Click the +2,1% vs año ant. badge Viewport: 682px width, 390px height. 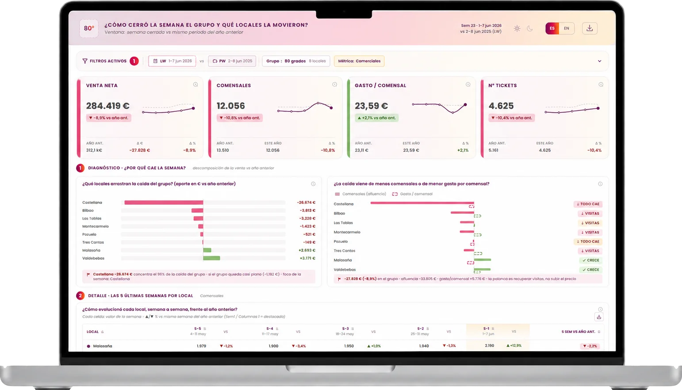click(376, 118)
